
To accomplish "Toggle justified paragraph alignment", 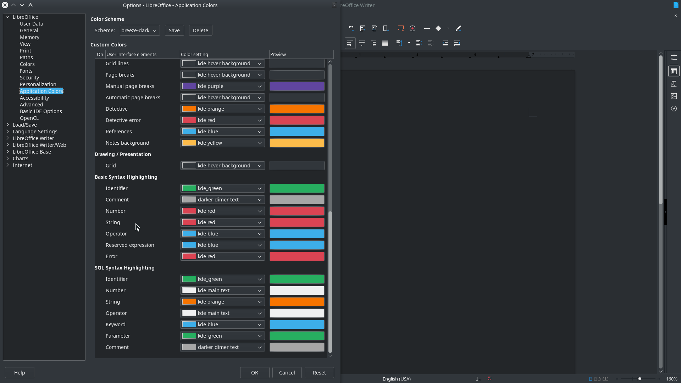I will click(385, 43).
